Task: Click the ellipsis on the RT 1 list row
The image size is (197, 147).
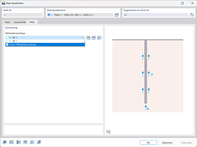Action: (83, 42)
